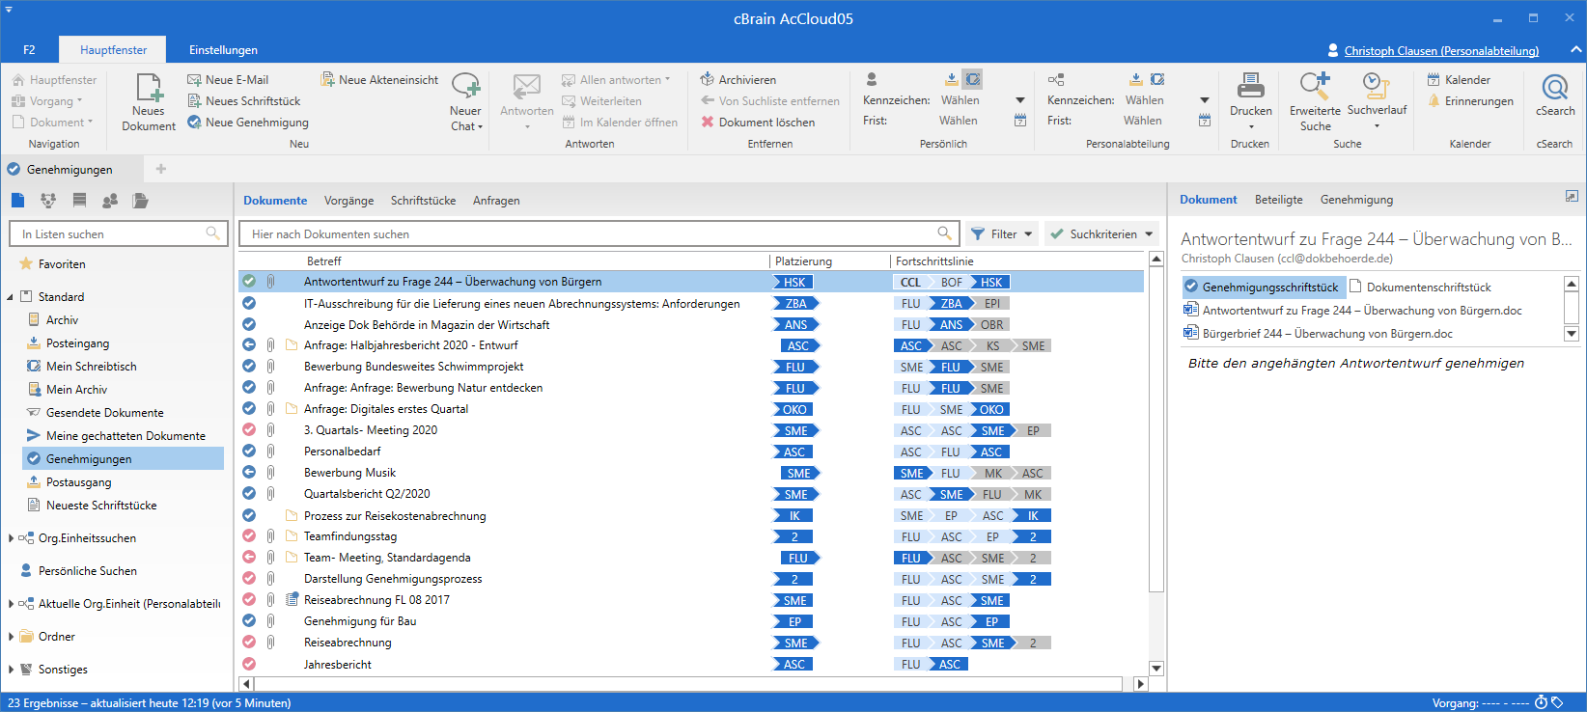Image resolution: width=1587 pixels, height=712 pixels.
Task: Expand the Ordner tree node
Action: [x=11, y=637]
